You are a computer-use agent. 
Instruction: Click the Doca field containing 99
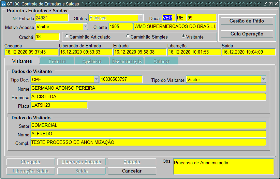[202, 18]
